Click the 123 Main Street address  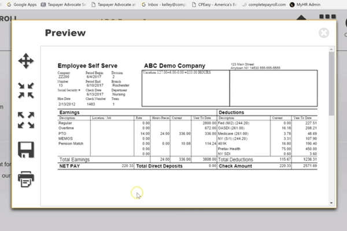(242, 64)
